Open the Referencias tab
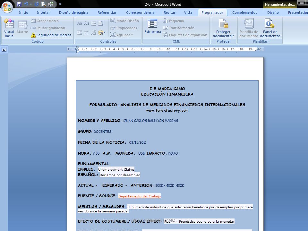Screen dimensions: 308x231 (x=107, y=13)
